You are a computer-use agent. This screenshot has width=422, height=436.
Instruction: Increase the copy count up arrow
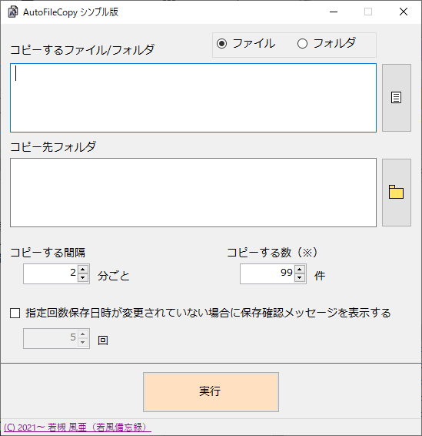[x=299, y=269]
